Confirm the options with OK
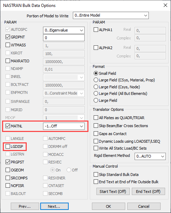This screenshot has height=213, width=171. [109, 206]
